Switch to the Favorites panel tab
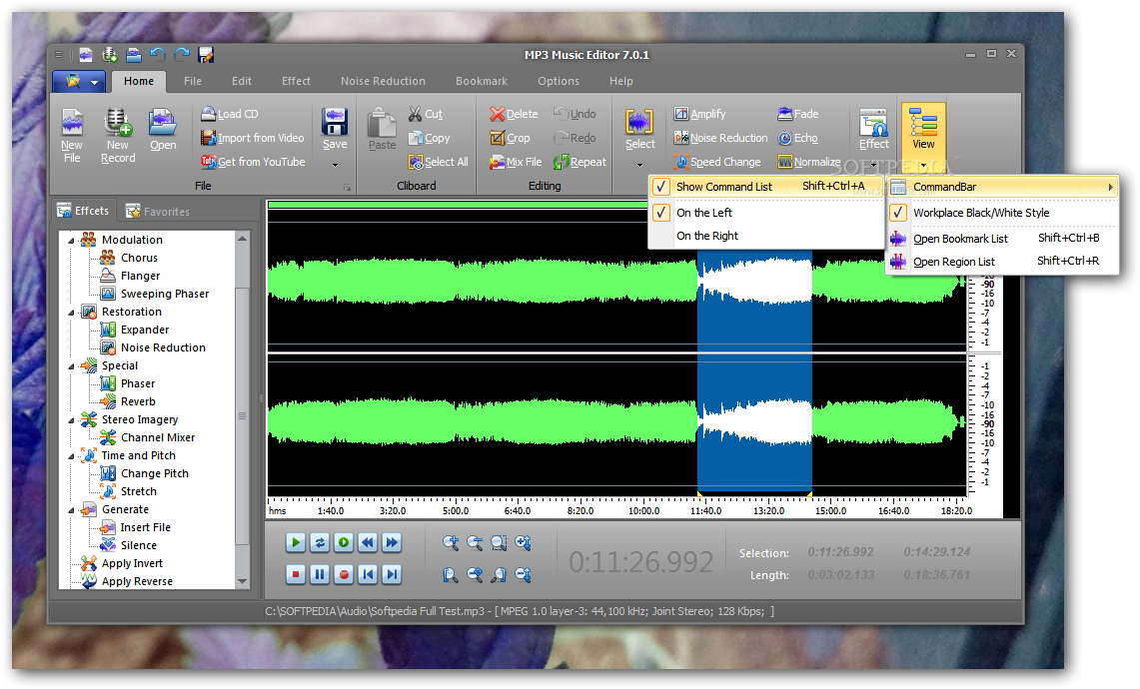Screen dimensions: 1140x689 [x=158, y=211]
